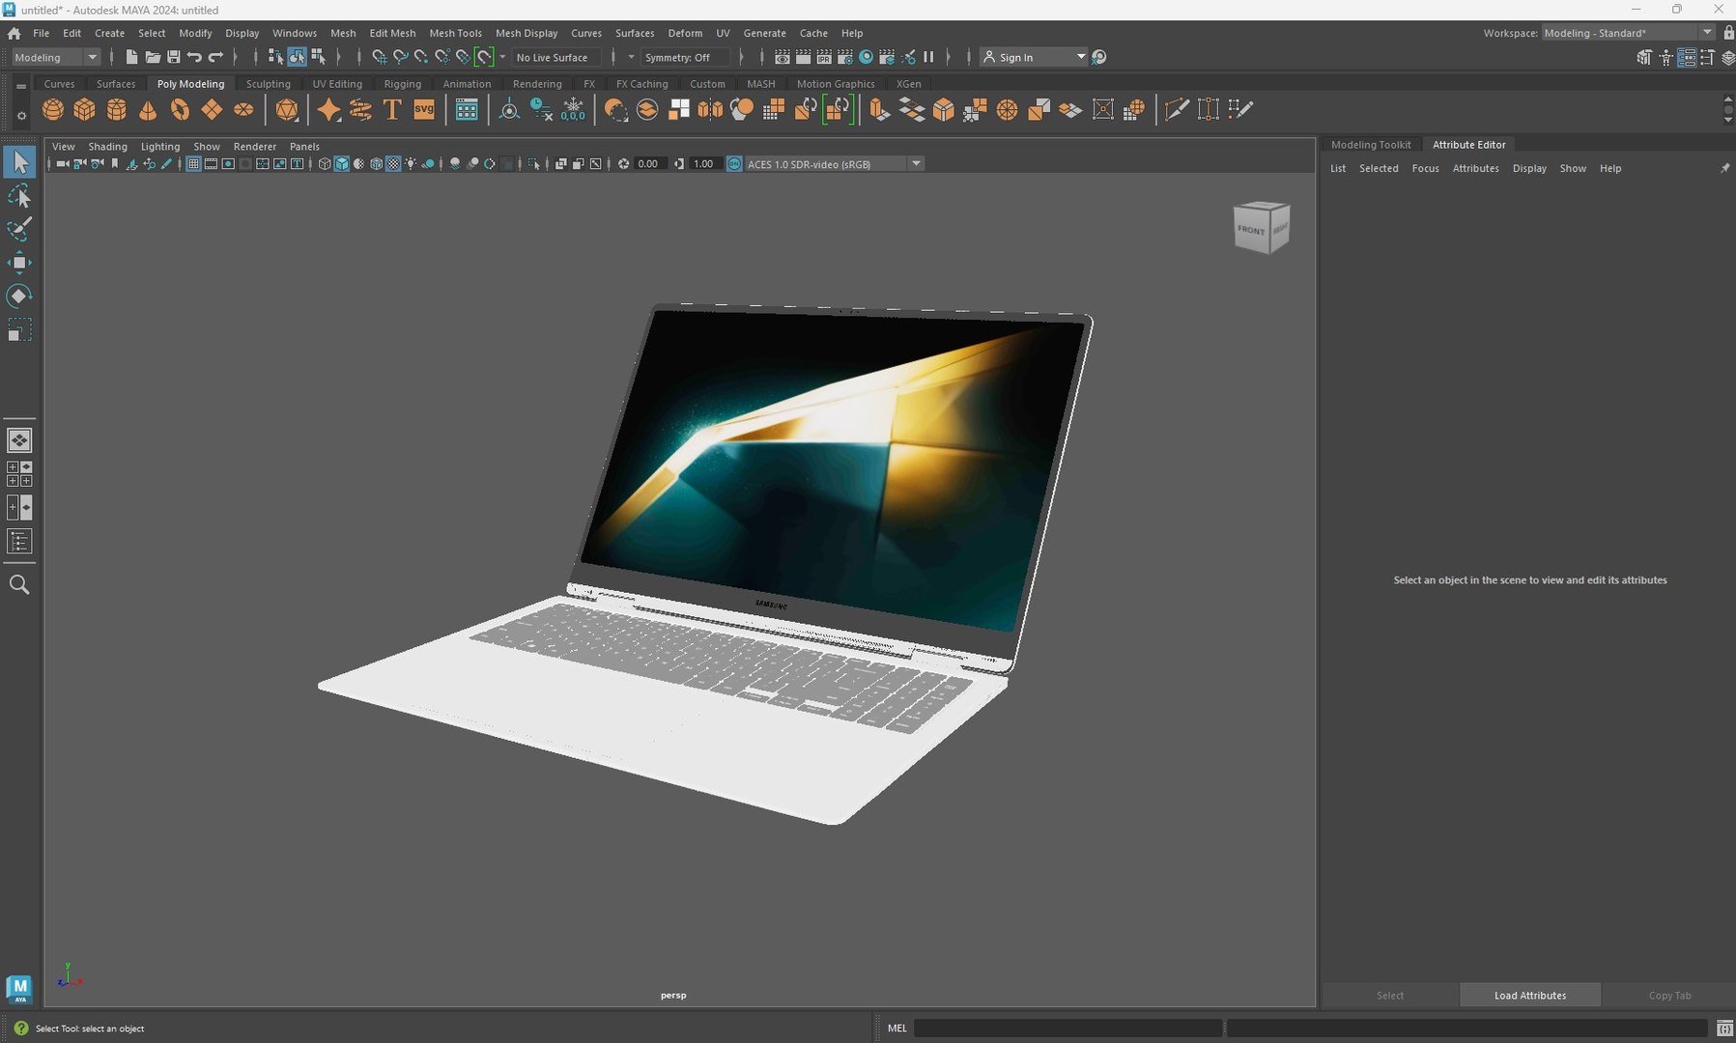Create a polygon plane from the shelf
This screenshot has width=1736, height=1043.
point(212,110)
